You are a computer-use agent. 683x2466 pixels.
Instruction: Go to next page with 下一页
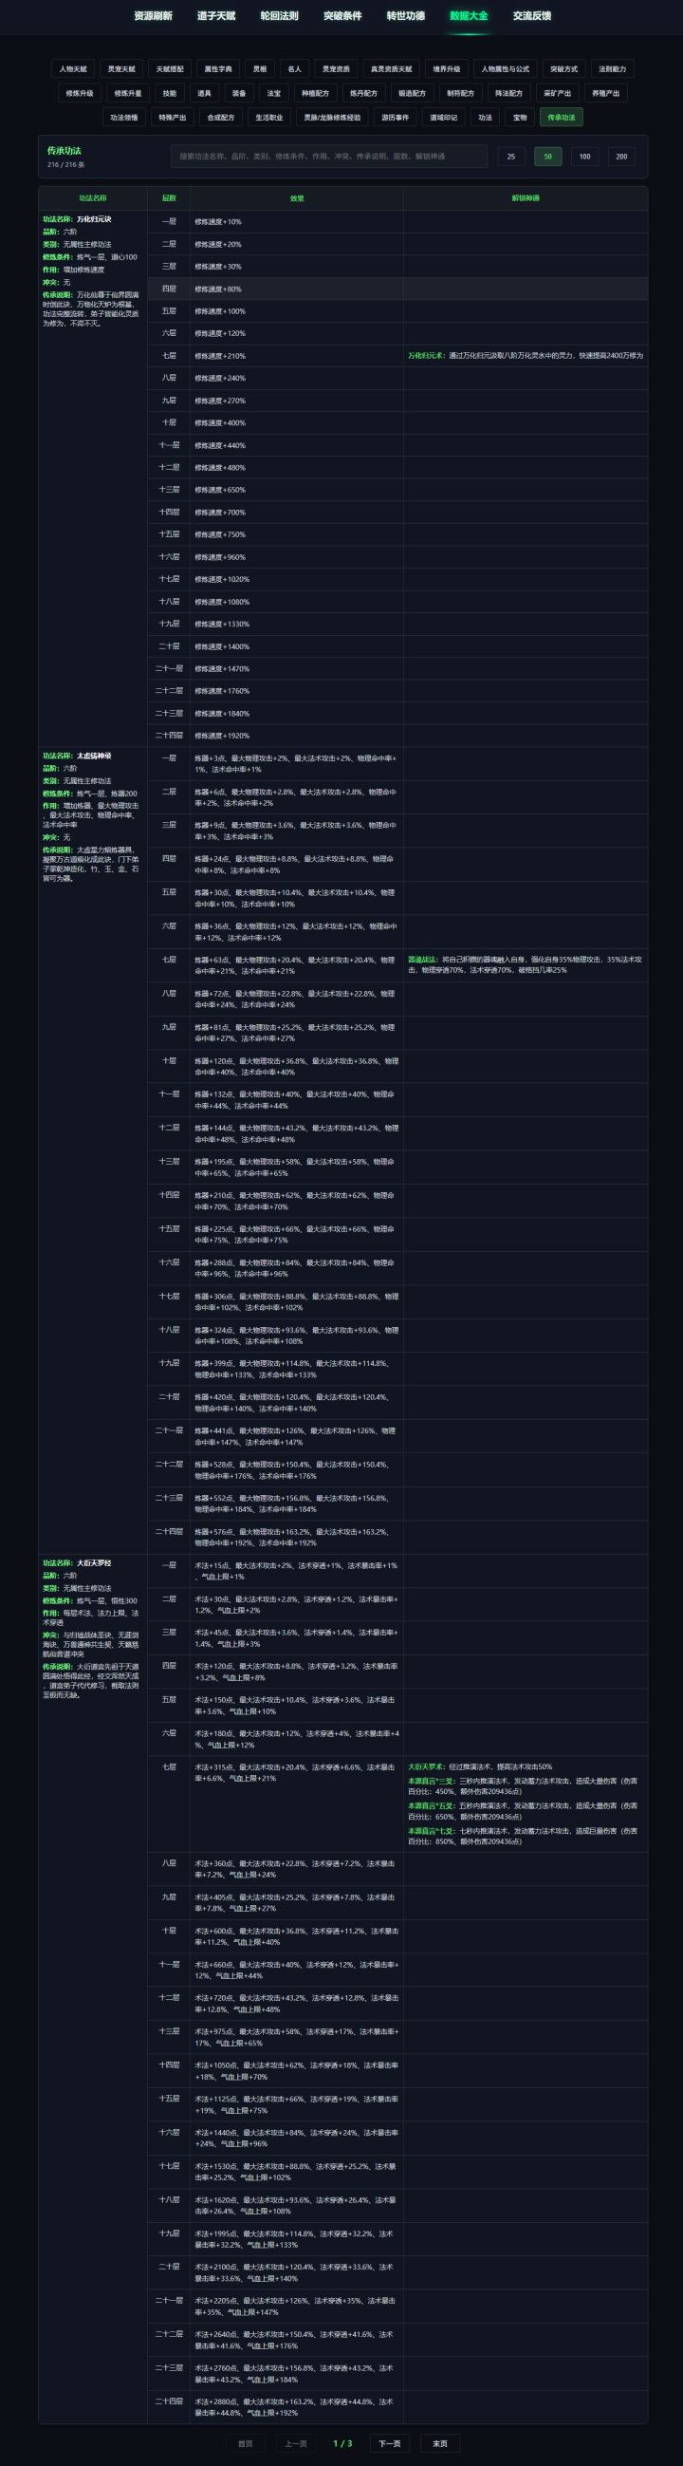(389, 2443)
